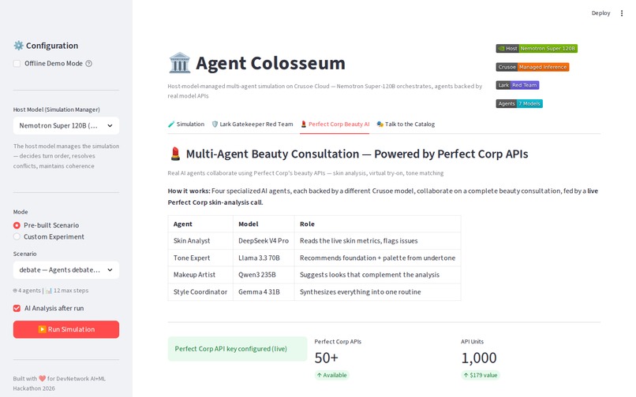
Task: Click the Llama 3.3 70B cell
Action: pyautogui.click(x=264, y=258)
